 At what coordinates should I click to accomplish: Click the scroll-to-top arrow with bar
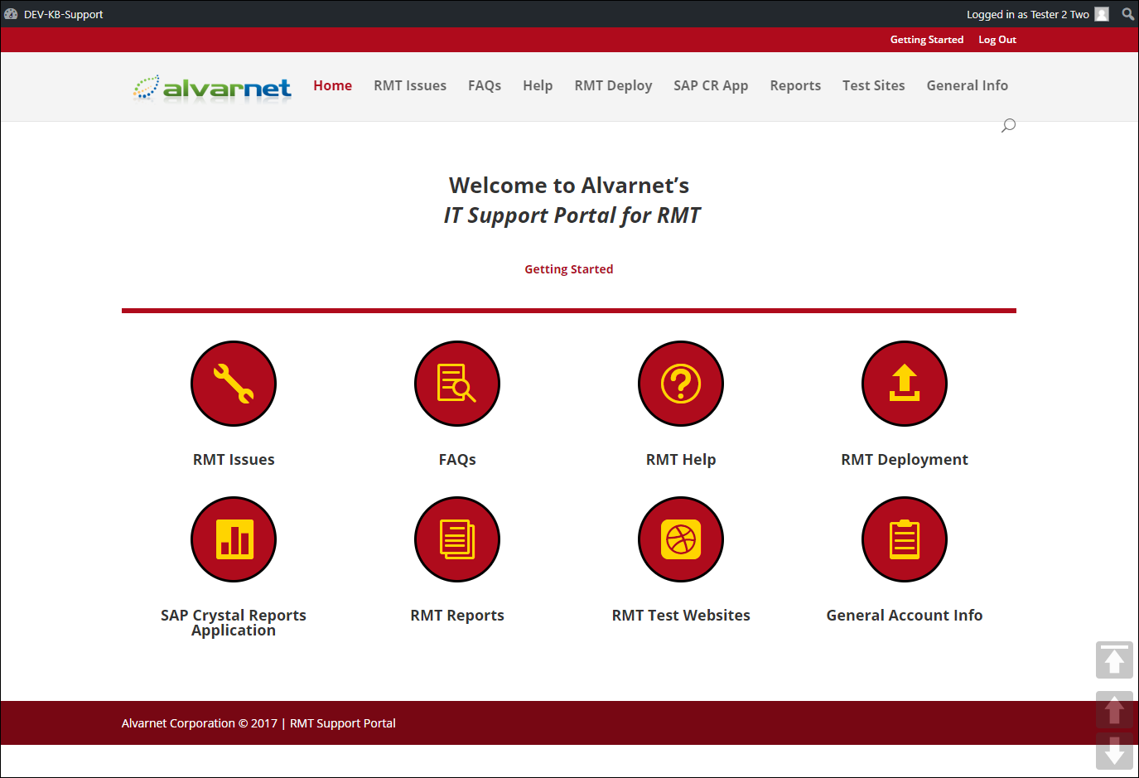1114,660
